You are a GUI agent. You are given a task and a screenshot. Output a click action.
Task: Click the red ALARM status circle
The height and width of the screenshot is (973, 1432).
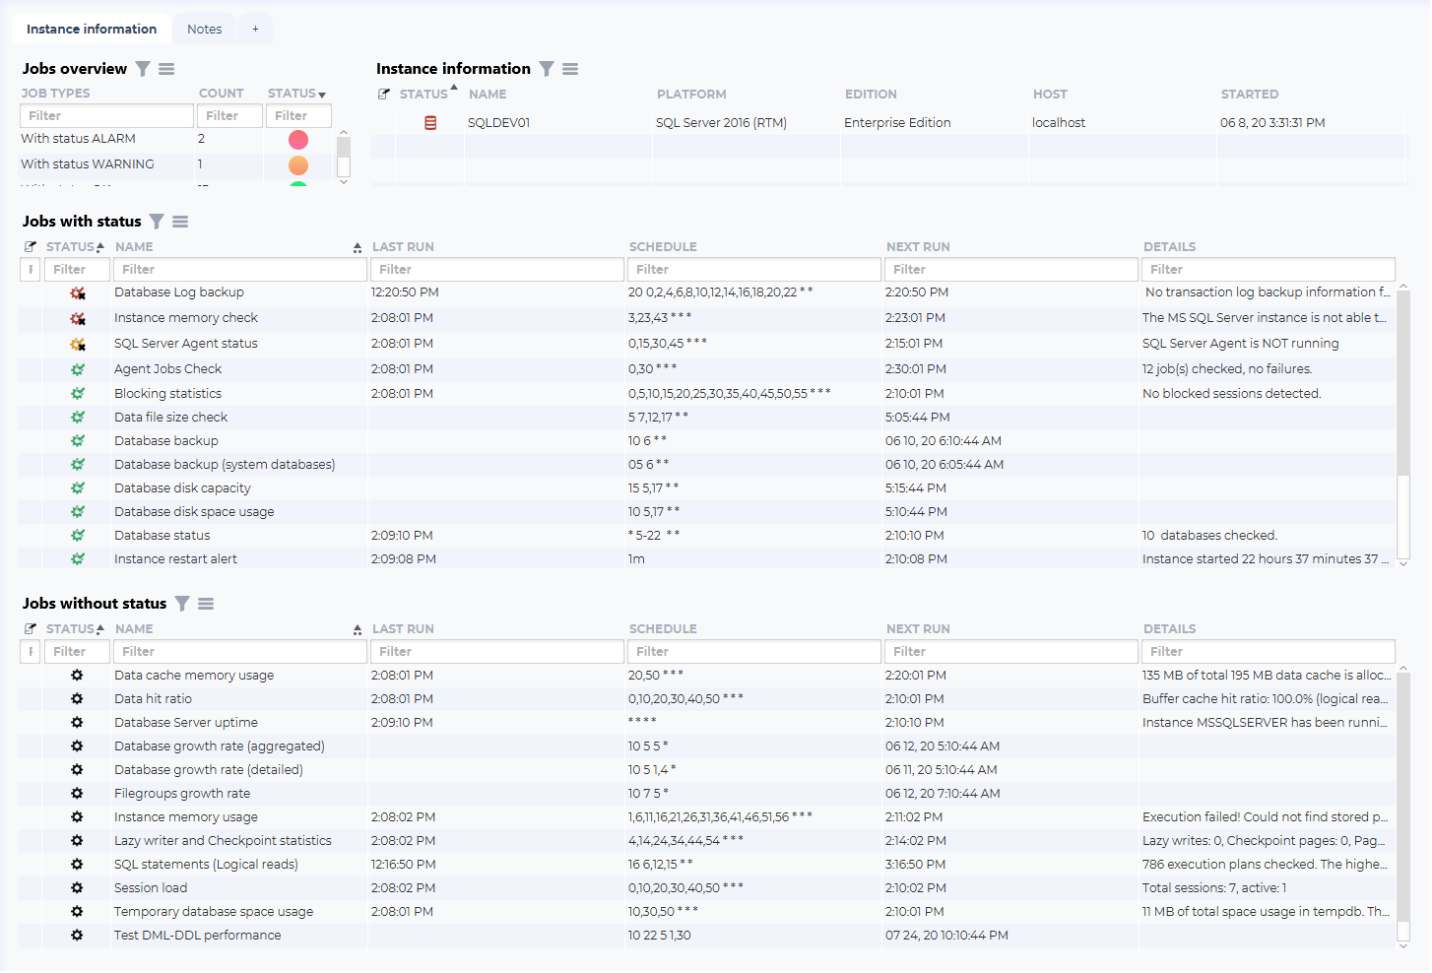click(298, 140)
